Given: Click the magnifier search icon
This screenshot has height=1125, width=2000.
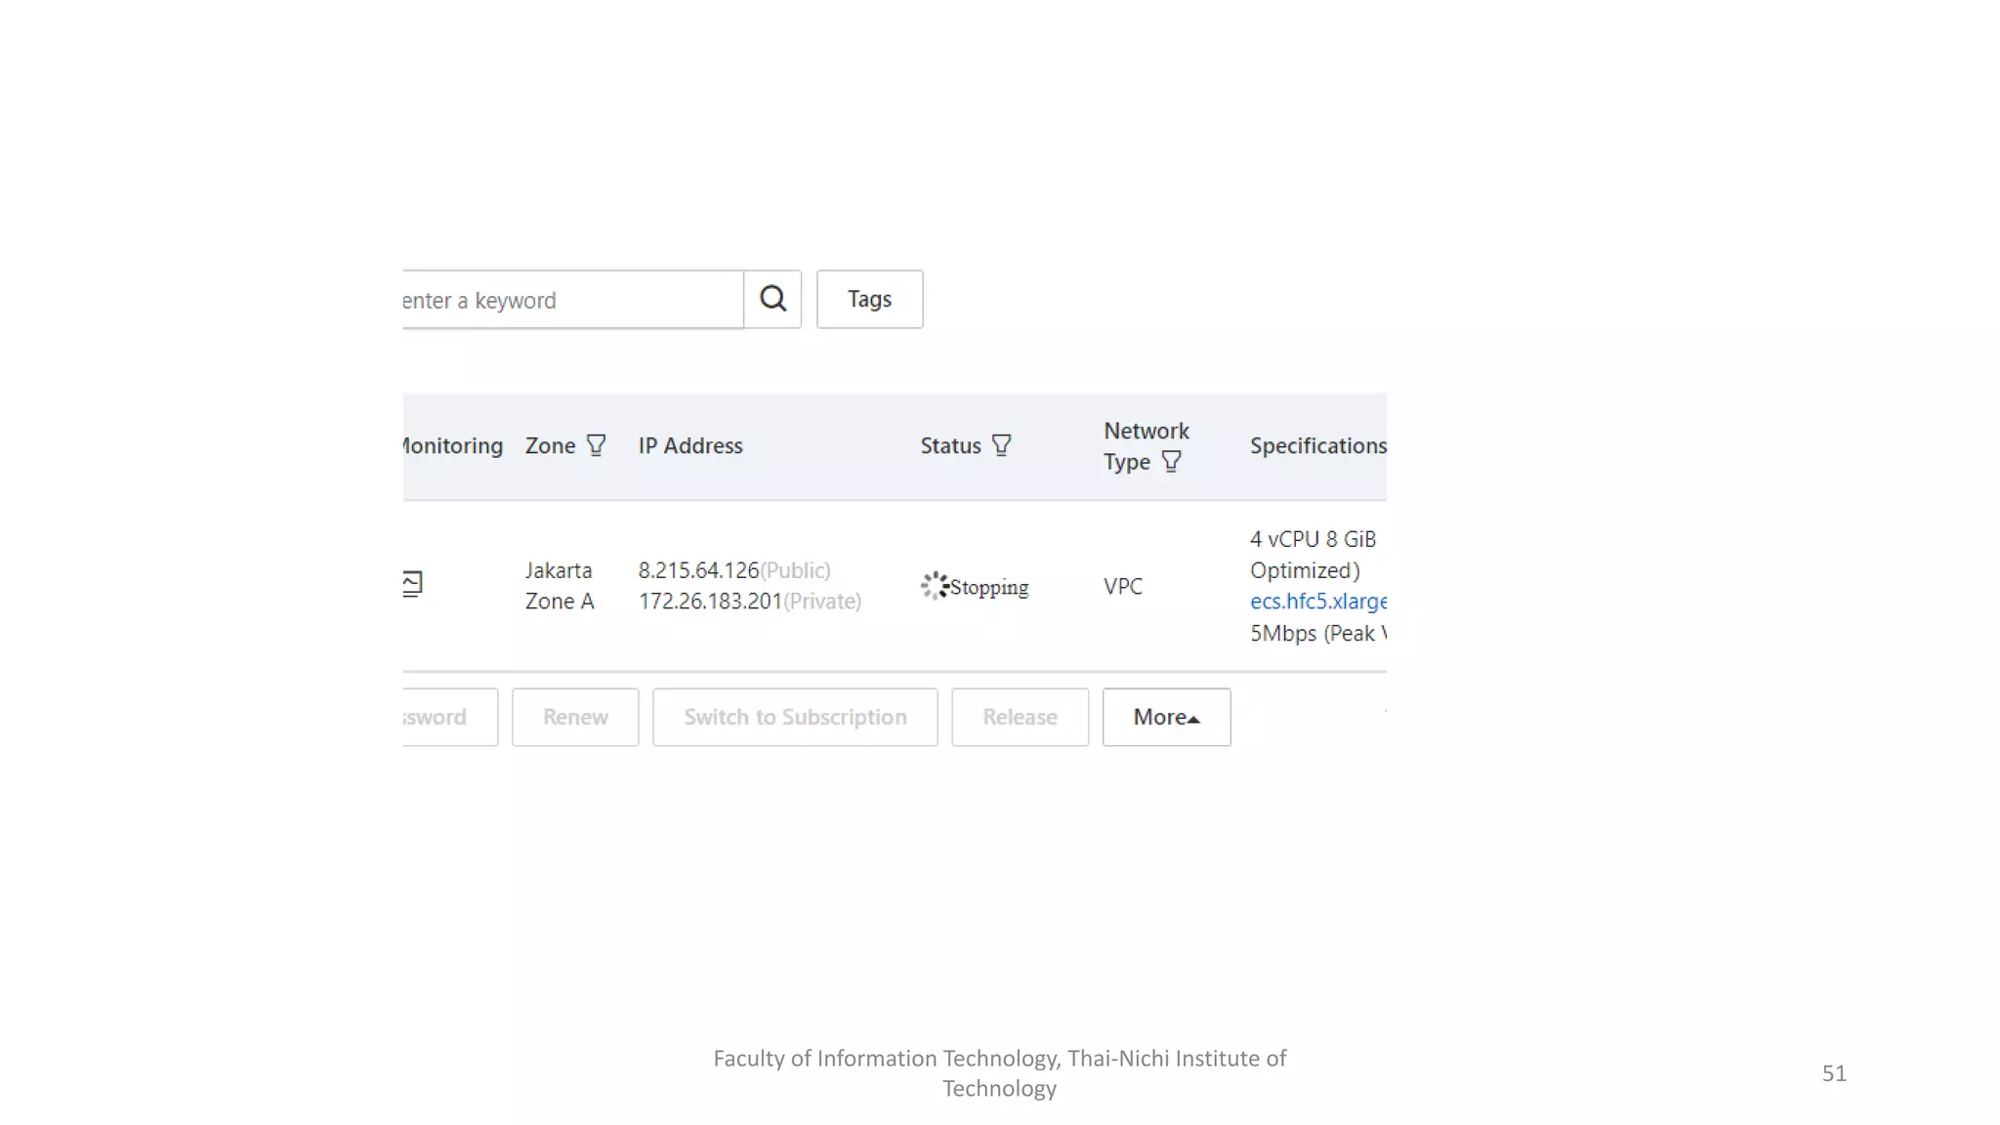Looking at the screenshot, I should point(772,299).
